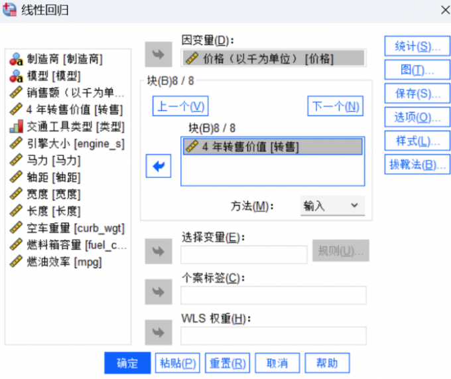Click the ruler icon beside 4 年转售价值 in variable list

(16, 110)
